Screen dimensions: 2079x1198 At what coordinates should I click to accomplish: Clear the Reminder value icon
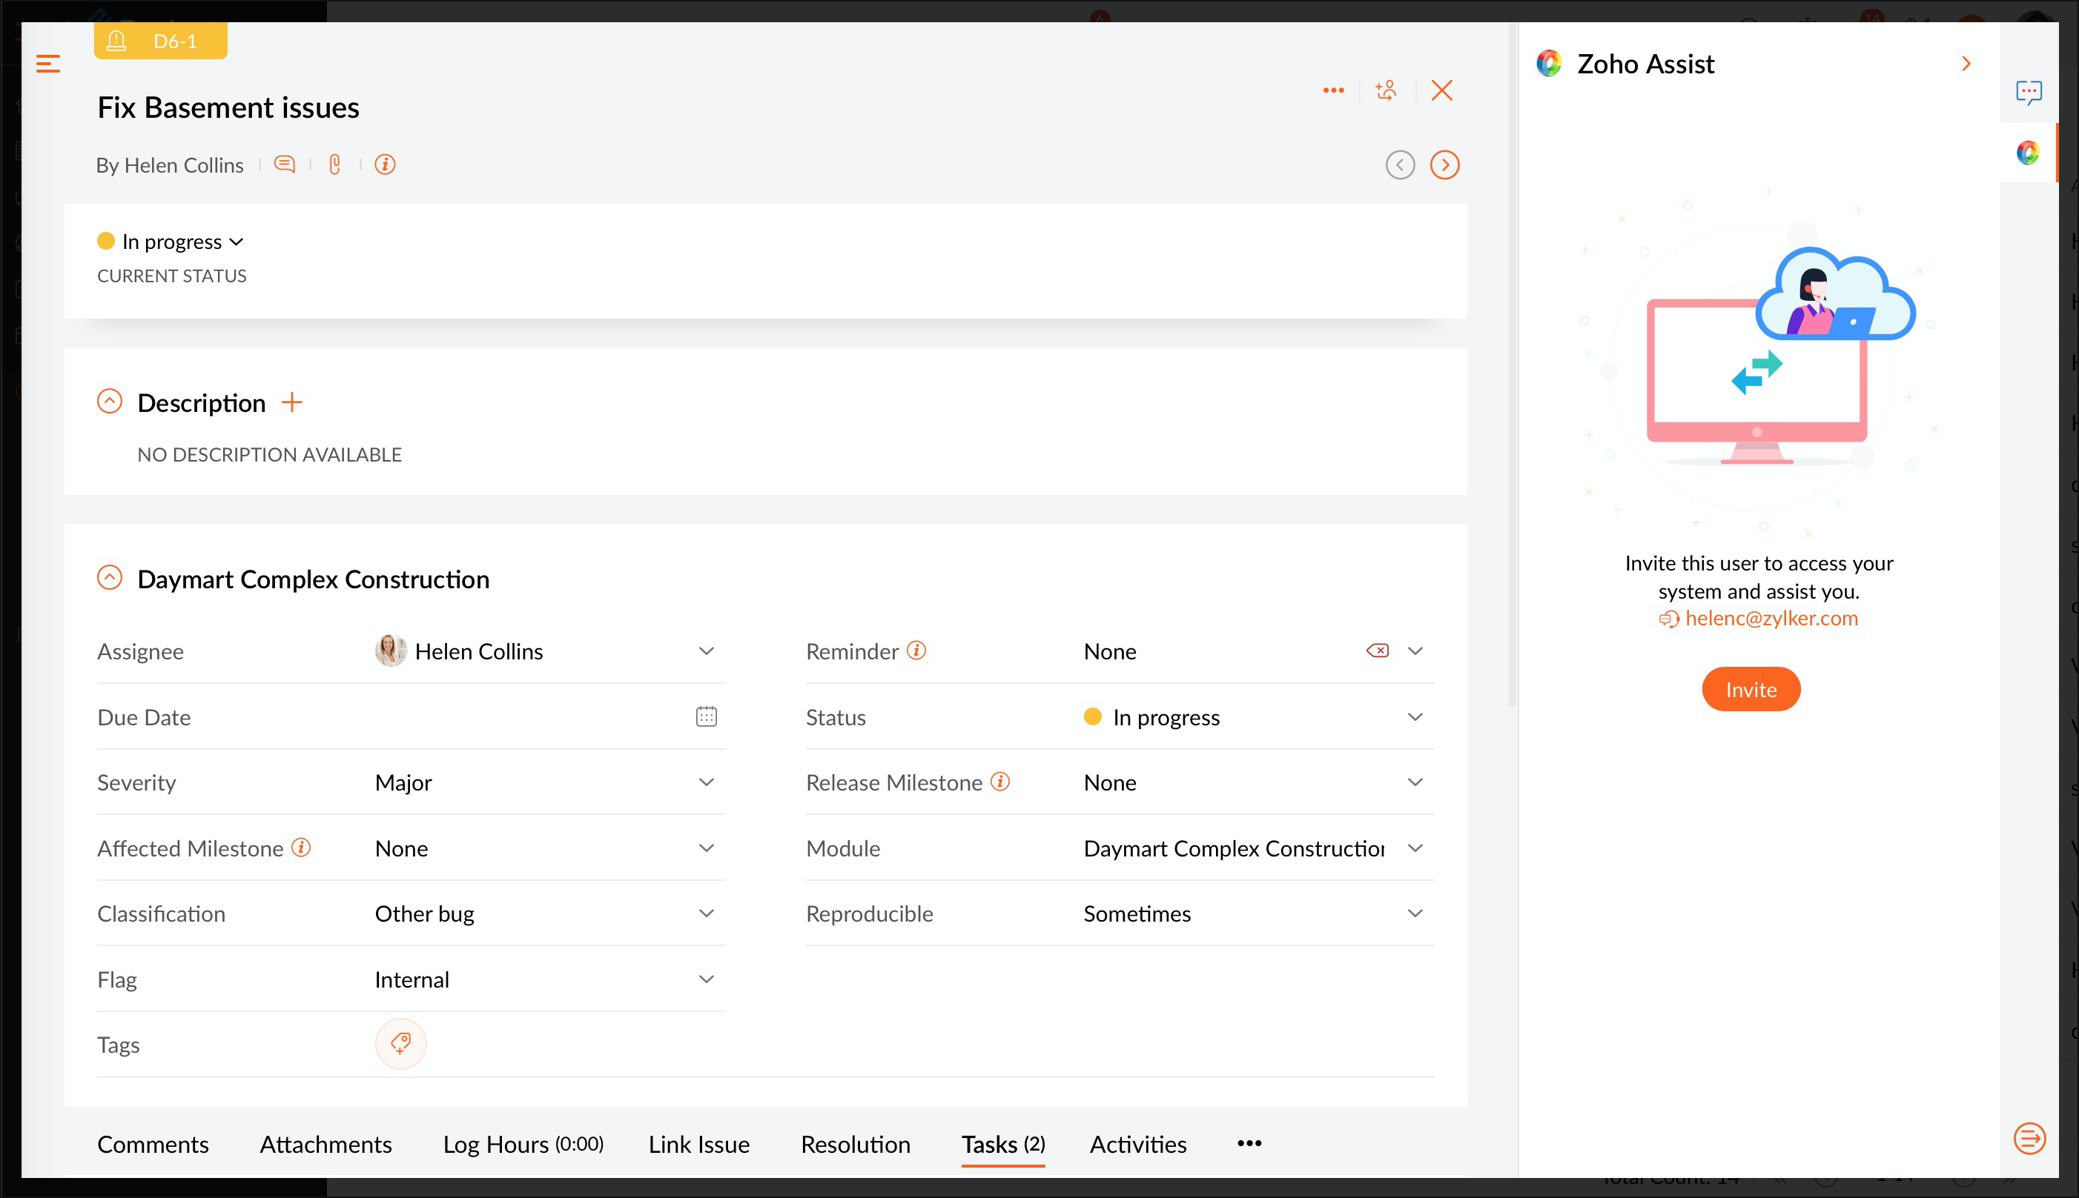(1377, 650)
